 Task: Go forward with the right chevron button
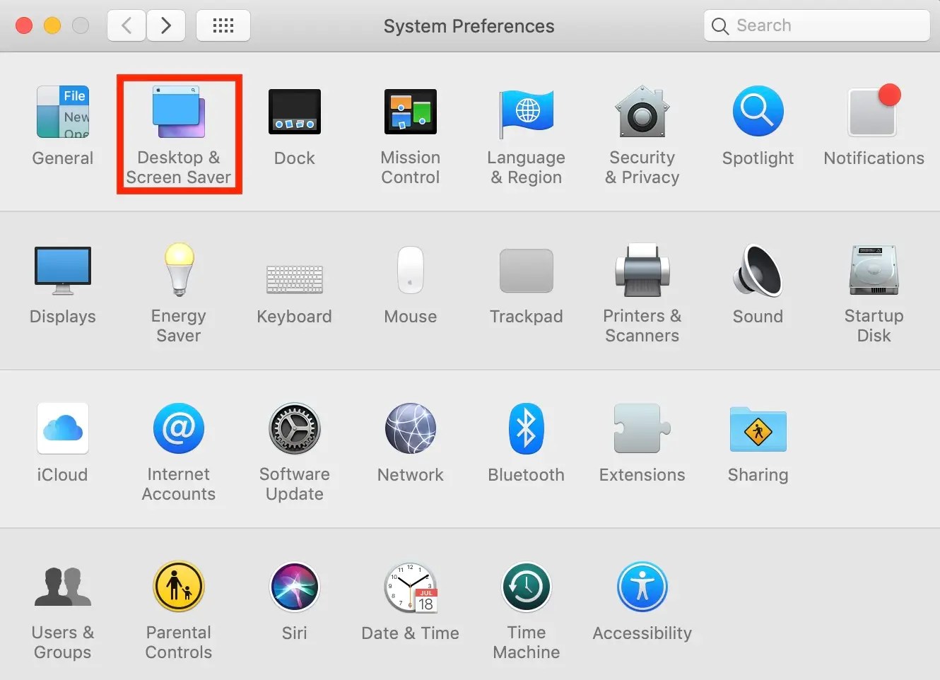coord(166,26)
